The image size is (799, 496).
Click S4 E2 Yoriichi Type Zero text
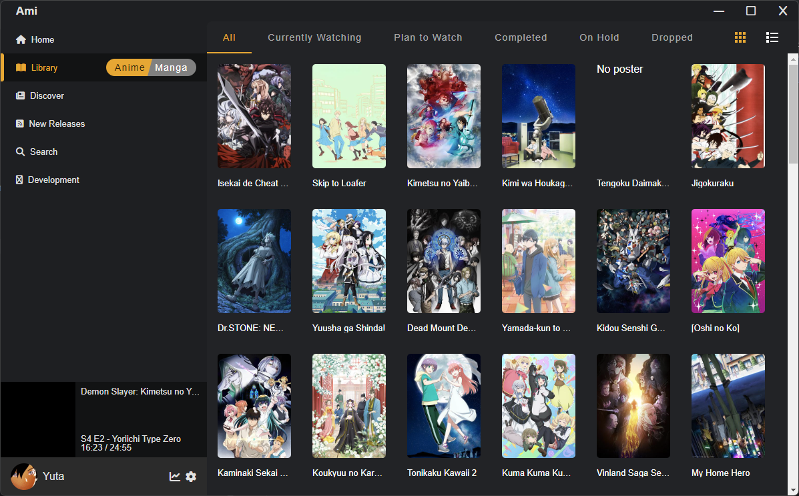pyautogui.click(x=131, y=439)
